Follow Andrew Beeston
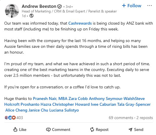Image resolution: width=156 pixels, height=135 pixels. 132,6
